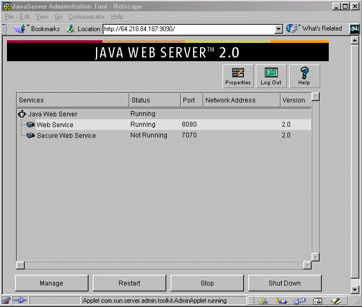Open the What's Related menu icon
The height and width of the screenshot is (307, 362).
292,28
